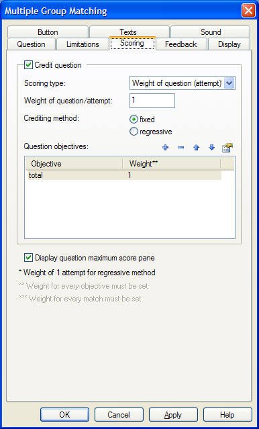
Task: Switch to the Feedback tab
Action: [181, 44]
